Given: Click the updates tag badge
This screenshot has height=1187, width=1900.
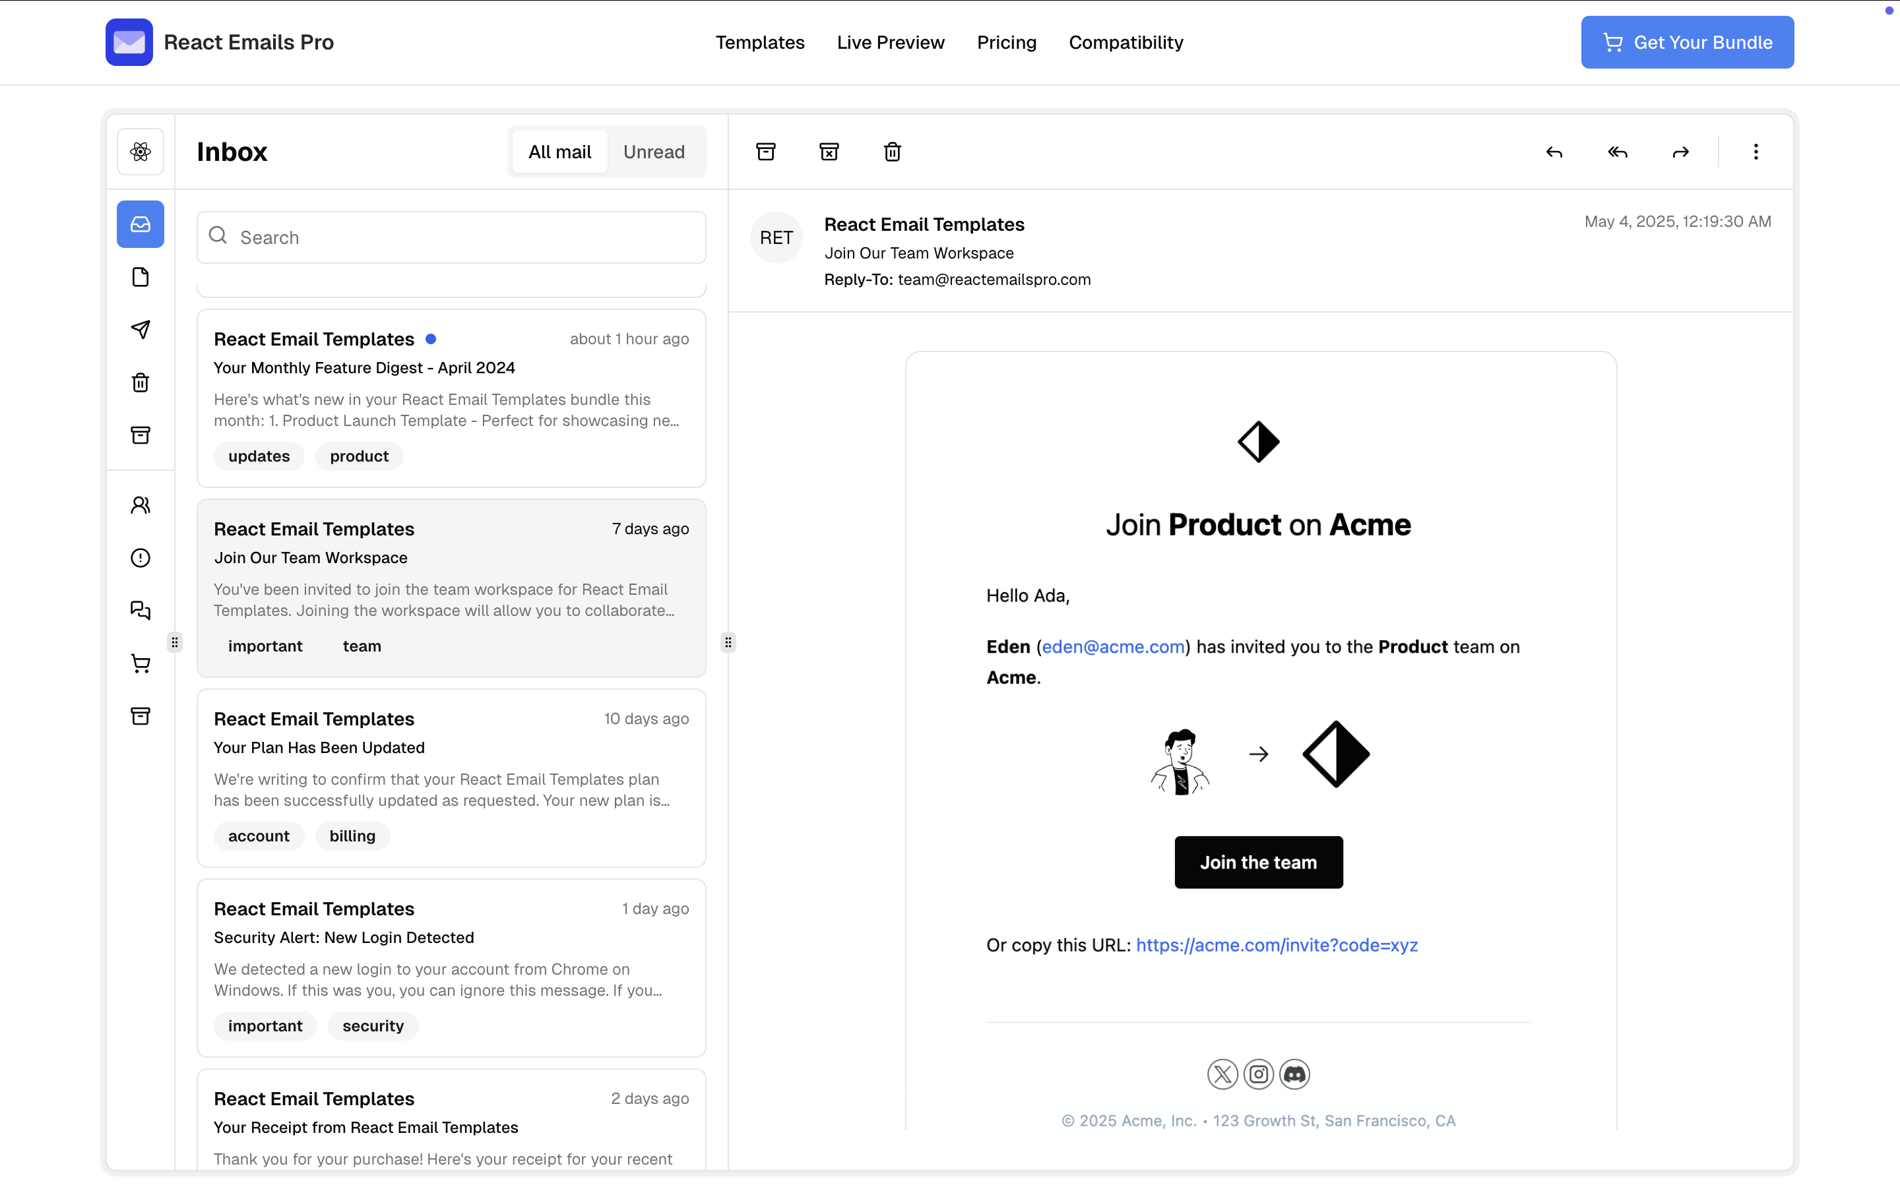Looking at the screenshot, I should pyautogui.click(x=259, y=456).
